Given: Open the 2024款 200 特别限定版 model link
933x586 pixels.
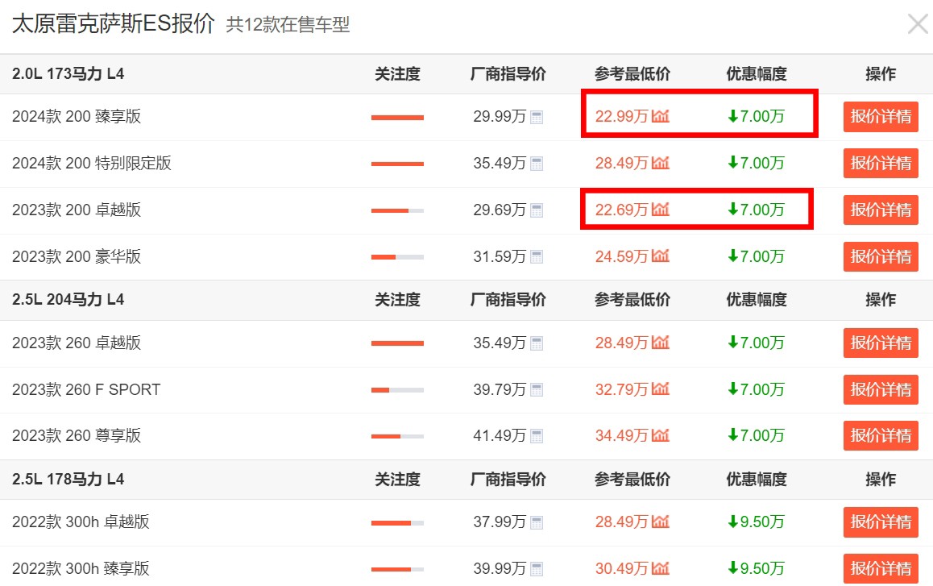Looking at the screenshot, I should (92, 163).
